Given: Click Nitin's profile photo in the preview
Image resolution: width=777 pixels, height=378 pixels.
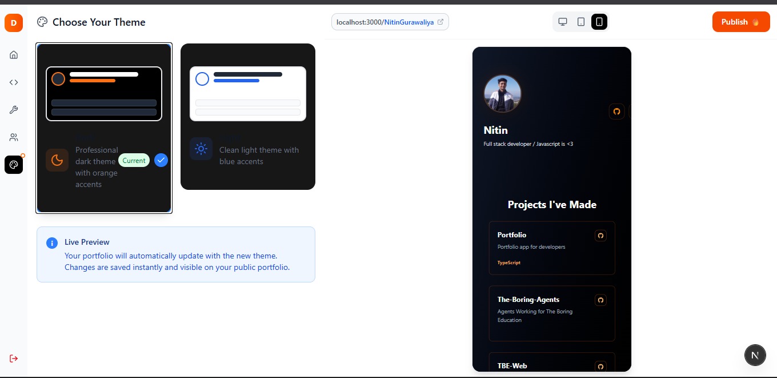Looking at the screenshot, I should [x=502, y=93].
